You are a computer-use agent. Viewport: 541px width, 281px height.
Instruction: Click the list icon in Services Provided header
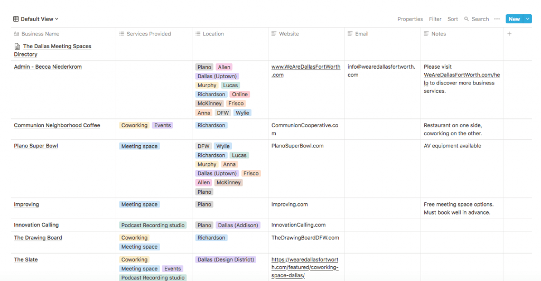click(x=122, y=34)
